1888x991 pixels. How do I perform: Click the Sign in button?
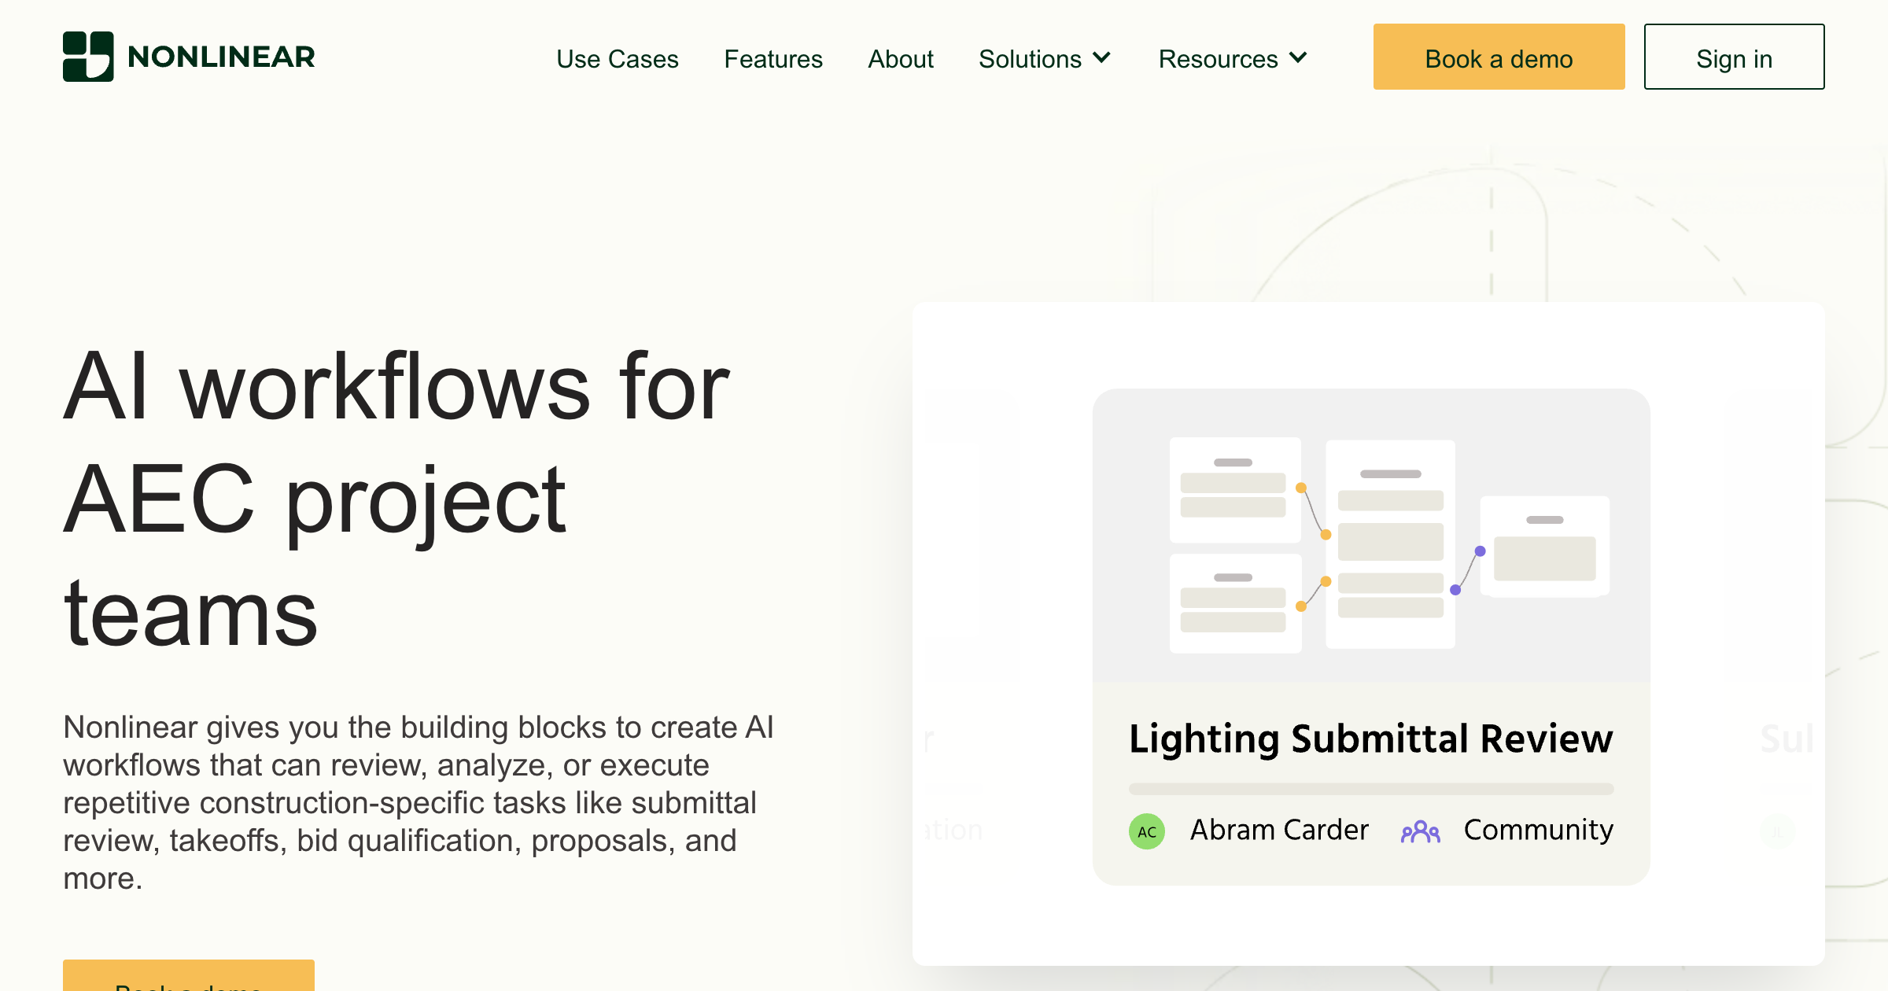1735,57
